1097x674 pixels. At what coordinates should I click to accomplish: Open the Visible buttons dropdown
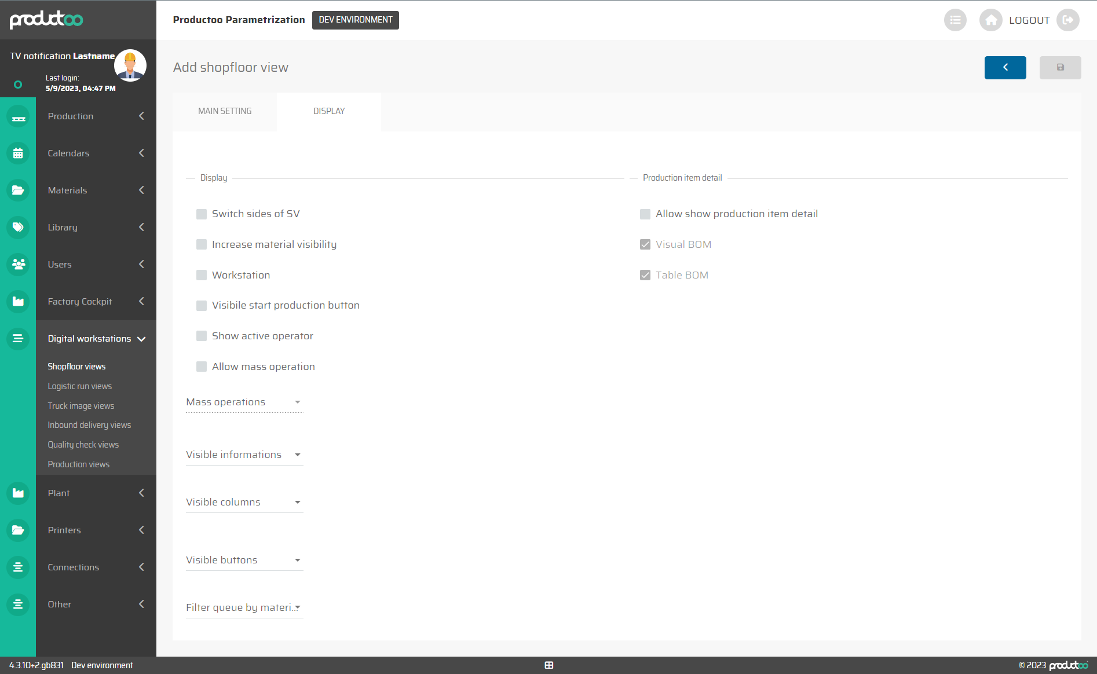pyautogui.click(x=244, y=561)
